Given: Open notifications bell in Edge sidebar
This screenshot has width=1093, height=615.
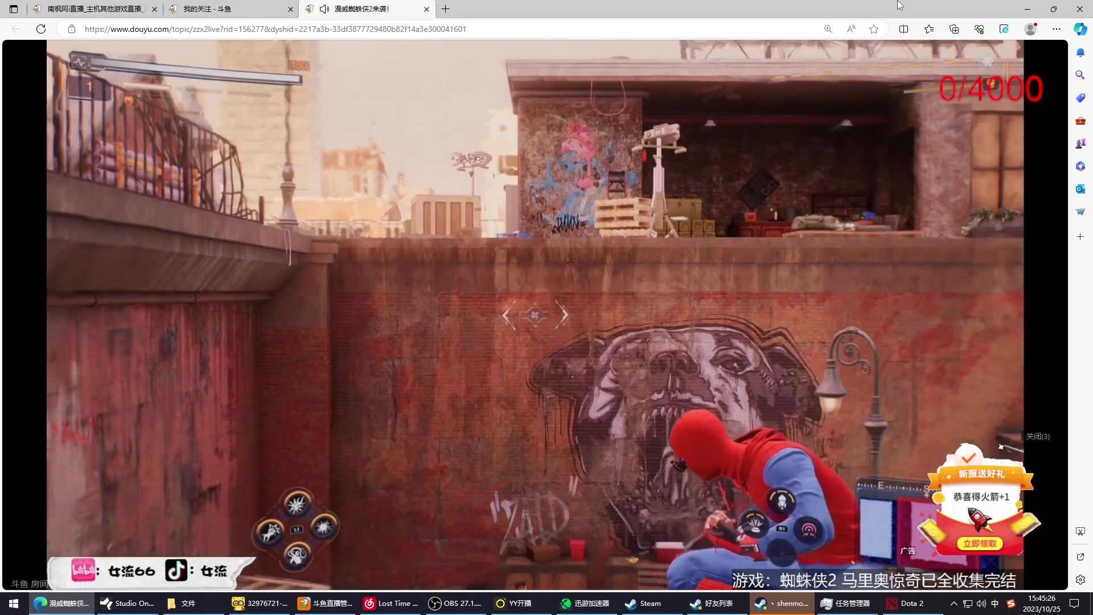Looking at the screenshot, I should point(1080,52).
